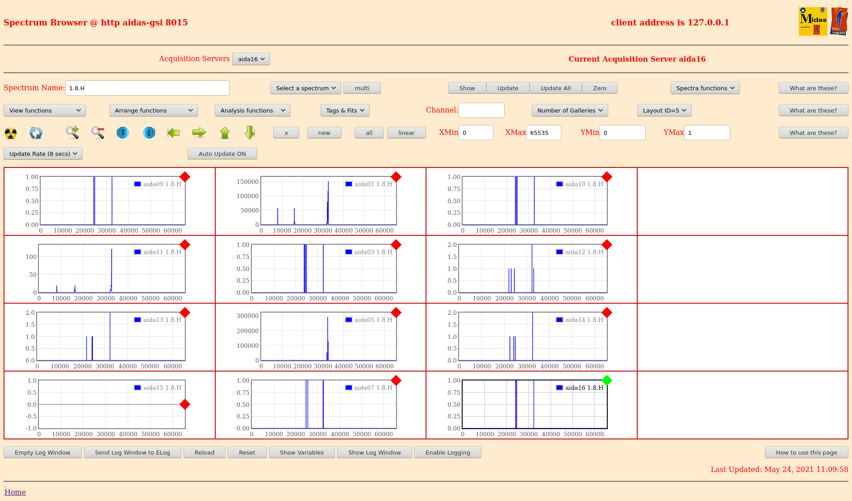Click What are these? beside Spectra functions

tap(813, 88)
